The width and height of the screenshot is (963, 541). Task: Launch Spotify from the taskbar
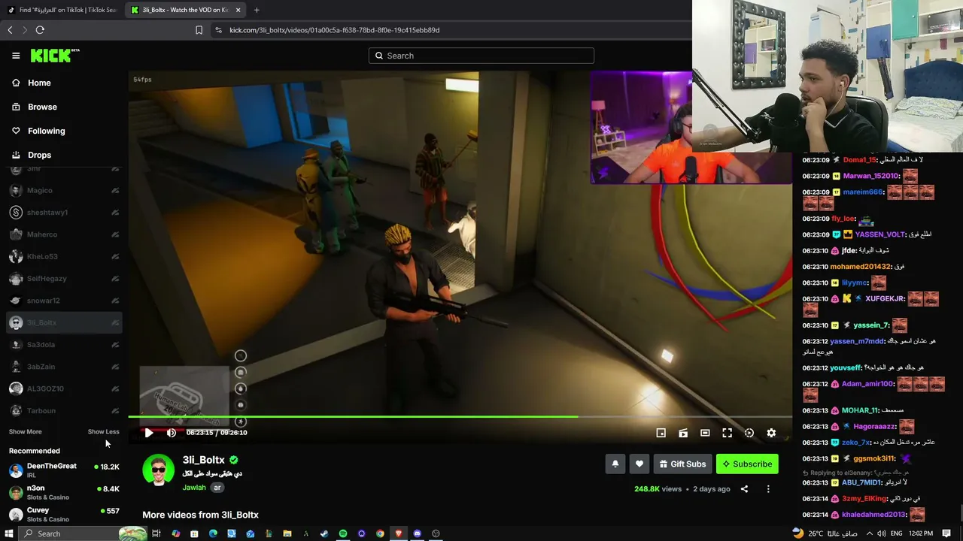(x=343, y=533)
